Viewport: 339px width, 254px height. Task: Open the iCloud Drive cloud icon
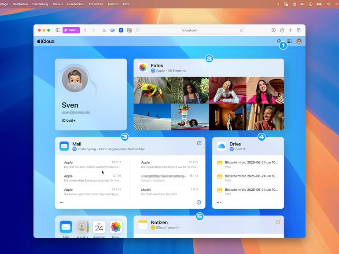pyautogui.click(x=221, y=146)
